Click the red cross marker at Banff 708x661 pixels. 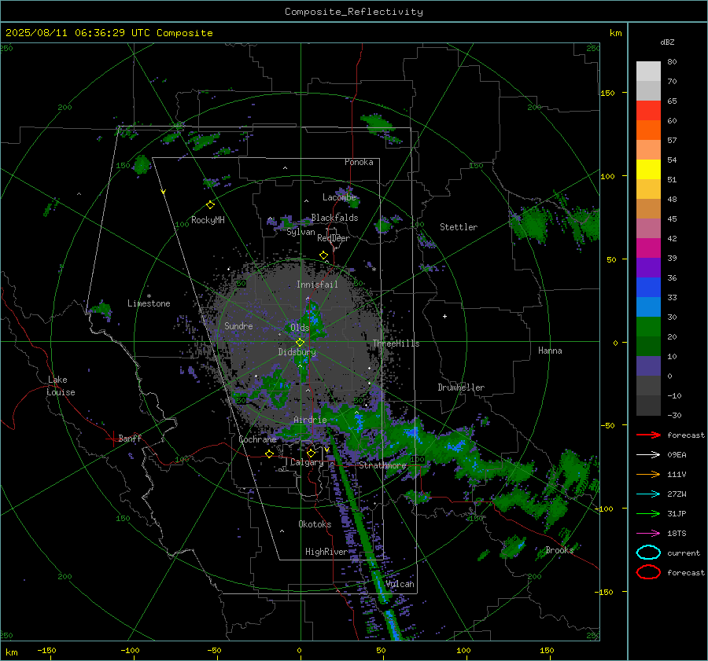pos(112,439)
